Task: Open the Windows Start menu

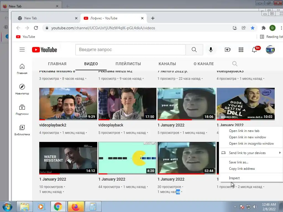Action: [x=7, y=206]
